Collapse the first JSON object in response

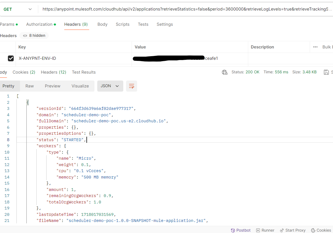[x=27, y=102]
